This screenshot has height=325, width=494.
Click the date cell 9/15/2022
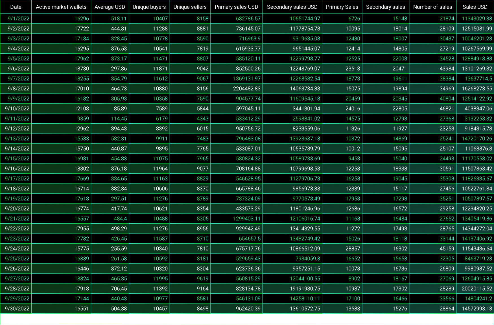16,159
